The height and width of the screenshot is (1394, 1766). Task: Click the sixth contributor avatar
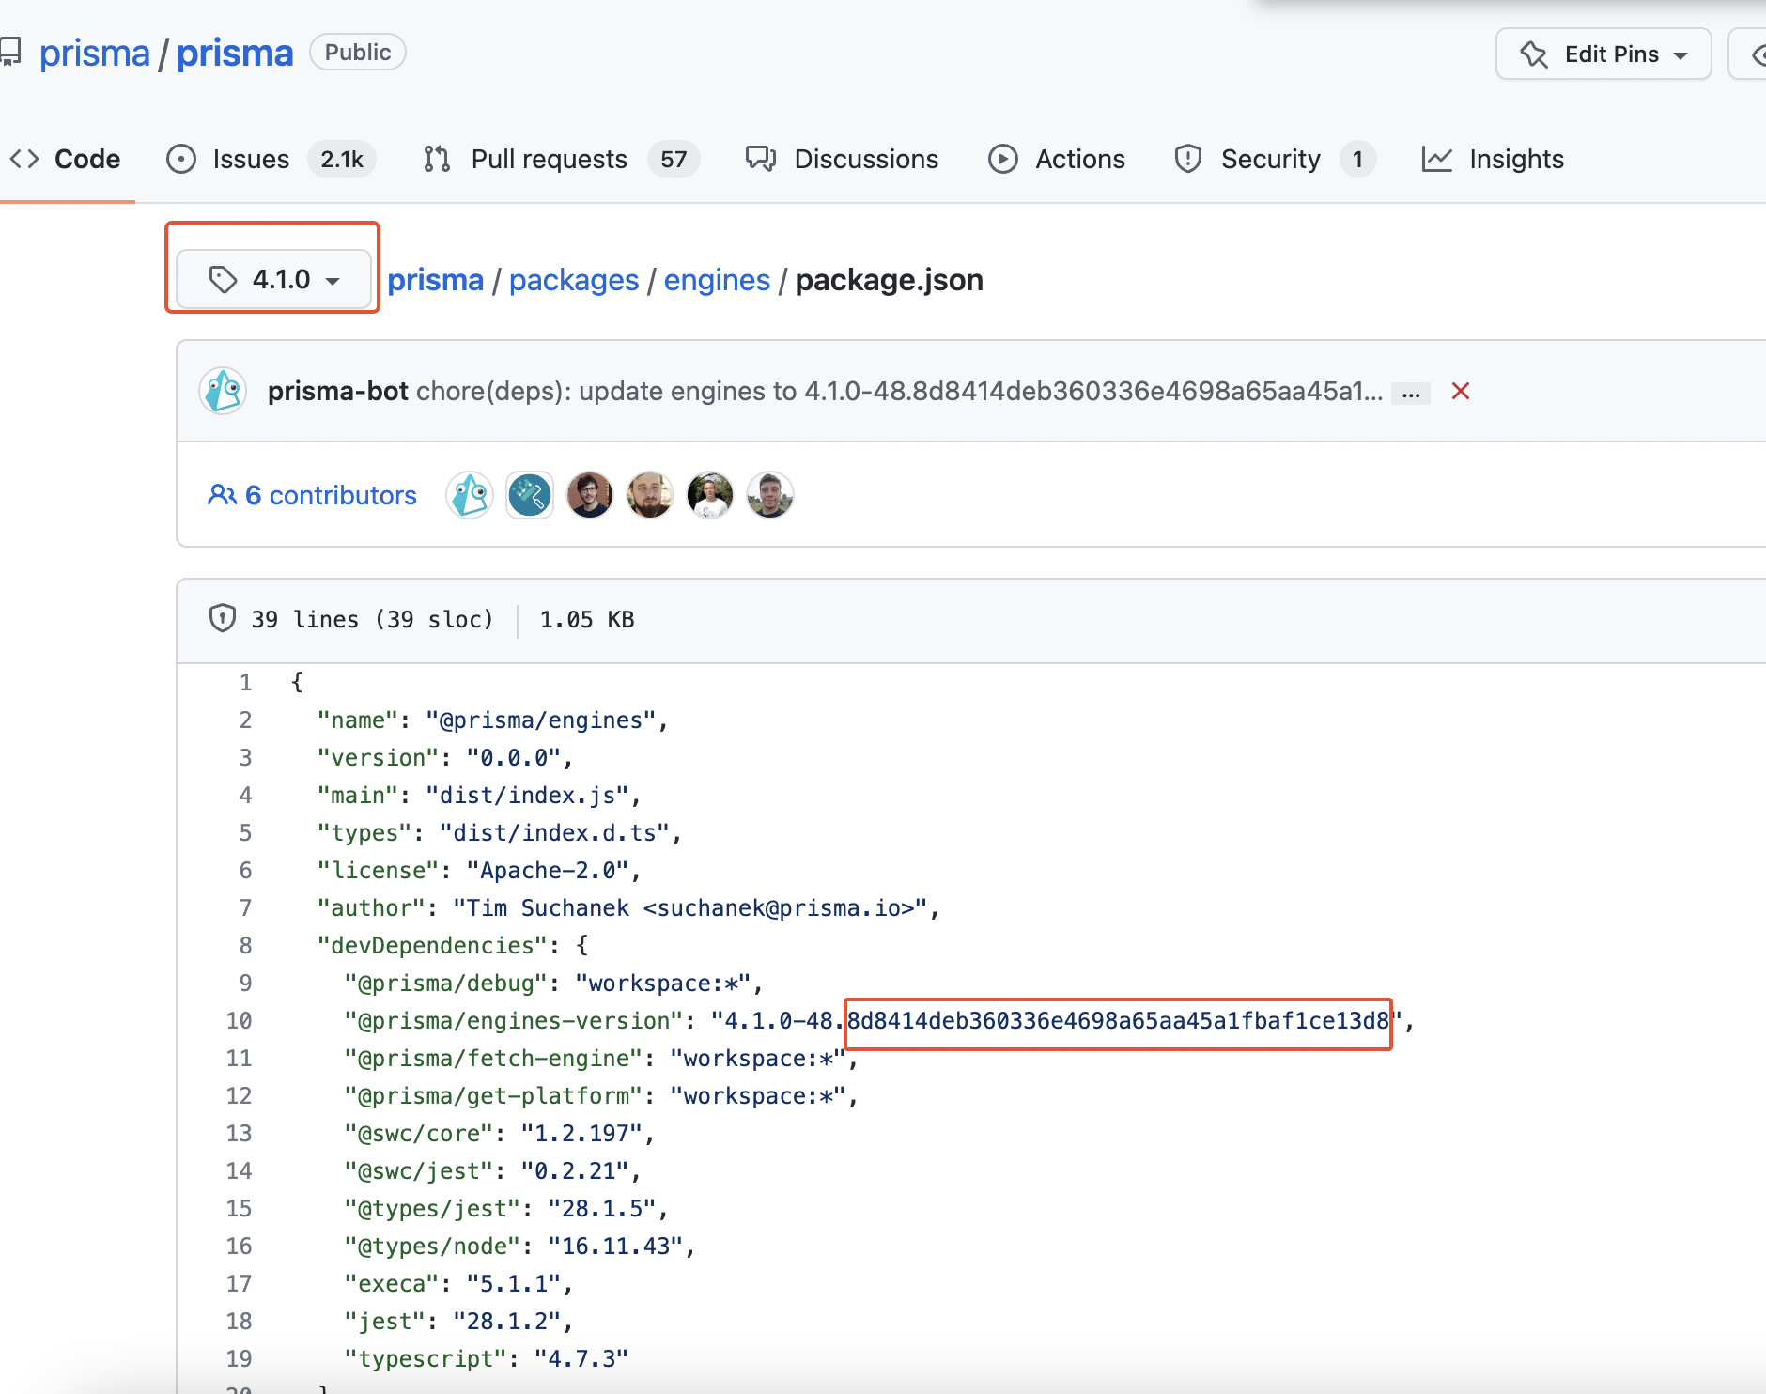coord(770,495)
